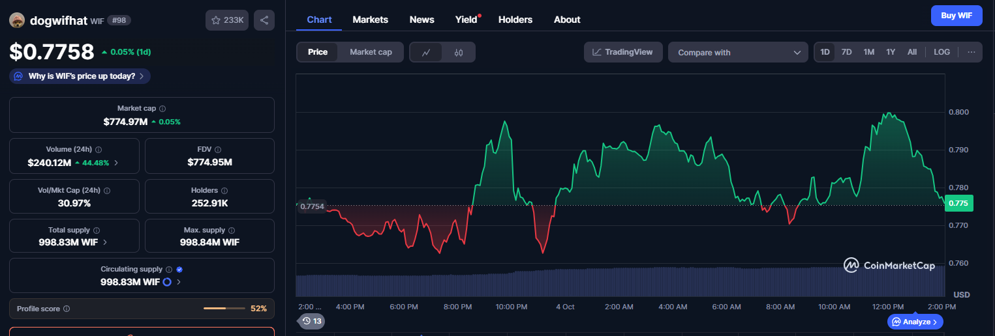
Task: Add dogwifhat to watchlist via star button
Action: pos(226,20)
